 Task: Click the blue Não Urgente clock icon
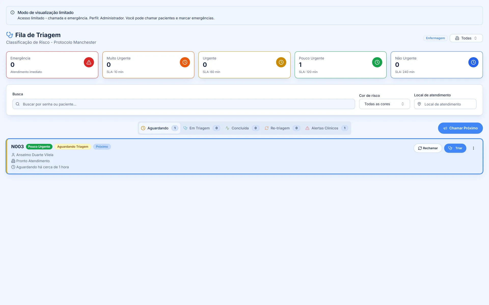473,62
